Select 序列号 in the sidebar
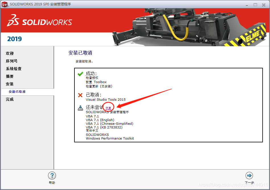Viewport: 270px width, 190px height. point(12,61)
